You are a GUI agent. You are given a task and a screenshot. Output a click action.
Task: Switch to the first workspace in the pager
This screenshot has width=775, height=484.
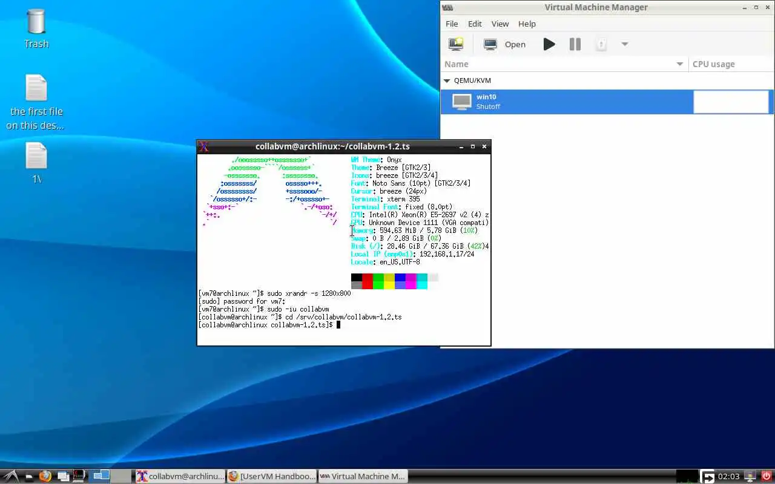(101, 476)
